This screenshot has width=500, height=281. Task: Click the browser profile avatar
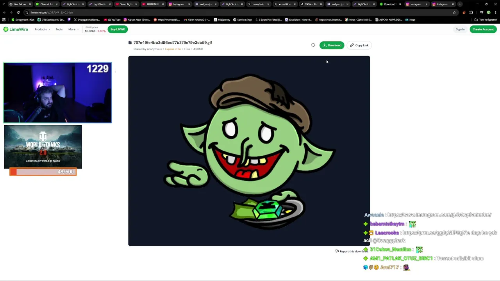(x=488, y=12)
